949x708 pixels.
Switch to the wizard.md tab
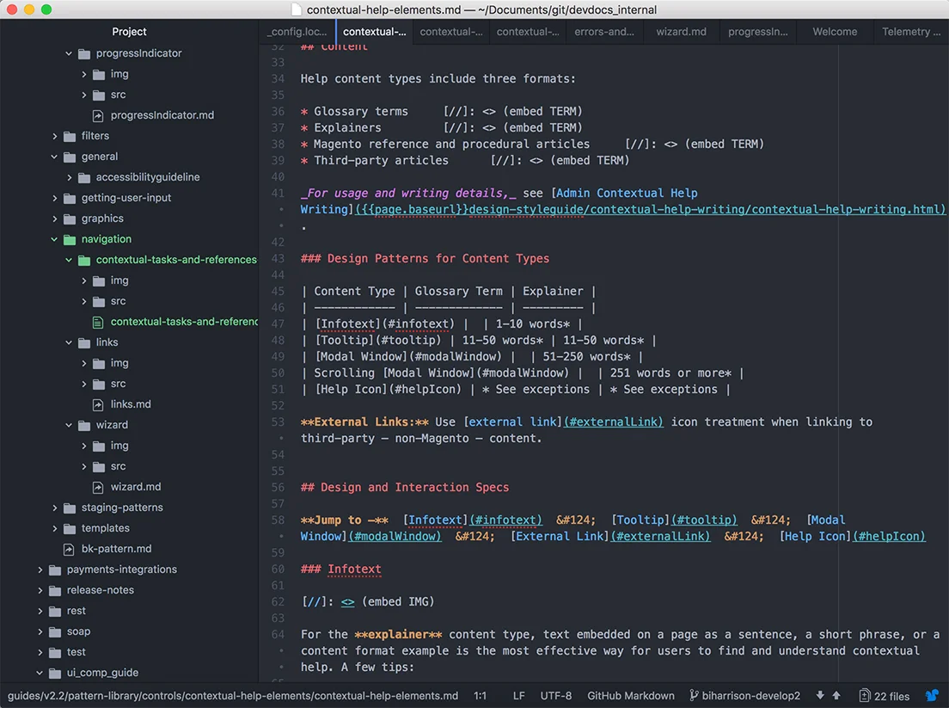(x=681, y=32)
